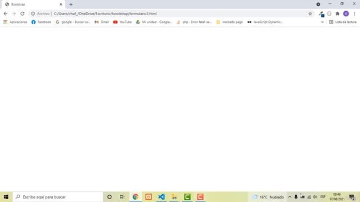Change the ESP input language
This screenshot has height=202, width=360.
click(323, 197)
